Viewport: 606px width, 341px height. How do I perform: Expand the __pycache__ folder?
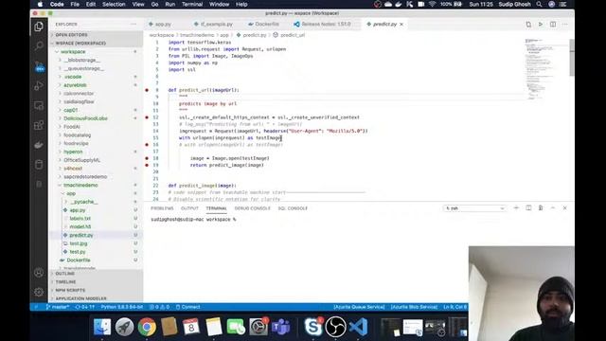click(x=96, y=202)
